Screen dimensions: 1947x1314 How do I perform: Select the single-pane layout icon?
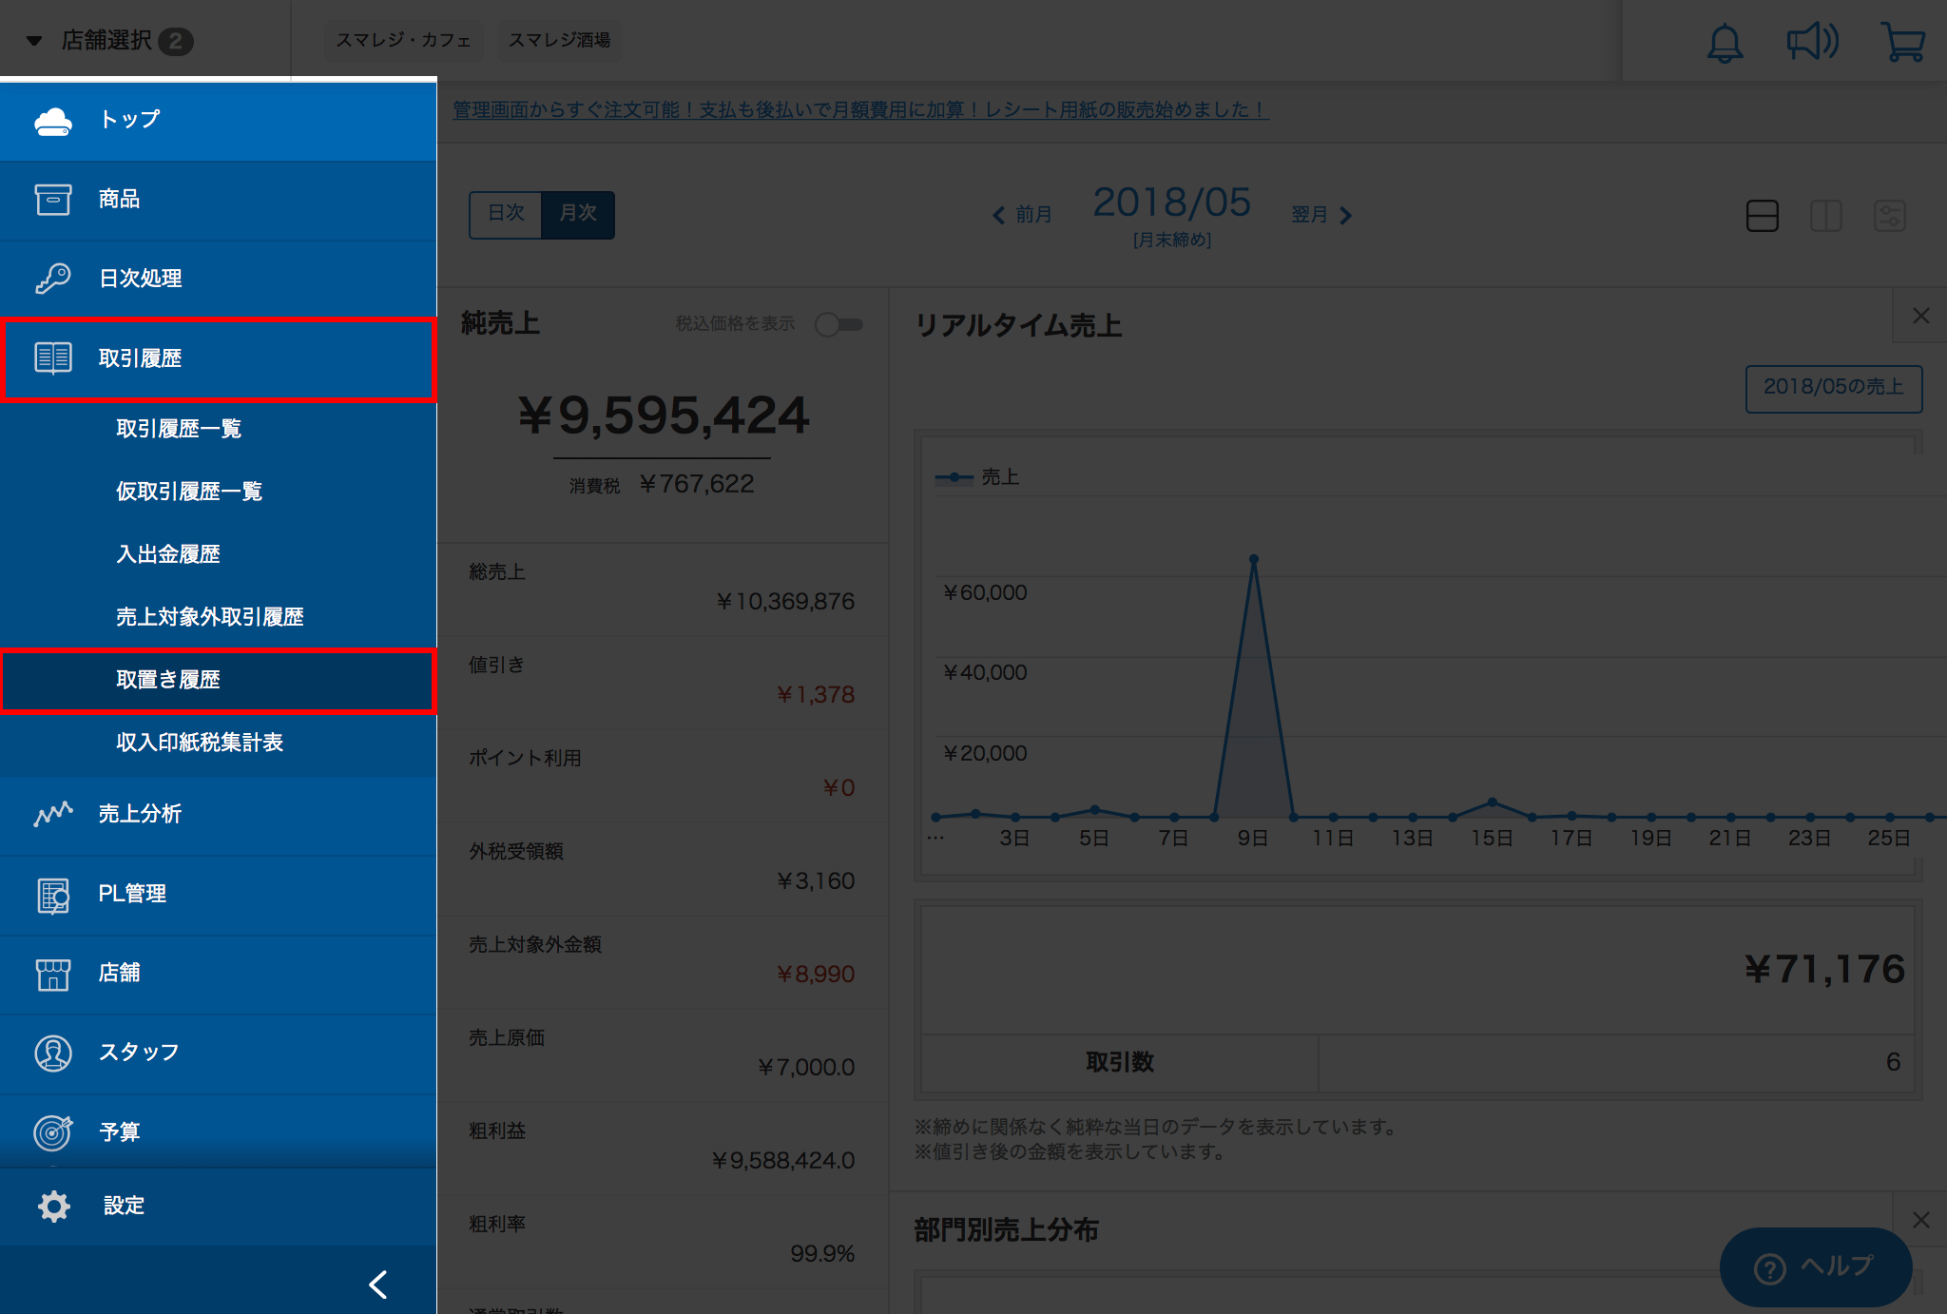click(1762, 216)
